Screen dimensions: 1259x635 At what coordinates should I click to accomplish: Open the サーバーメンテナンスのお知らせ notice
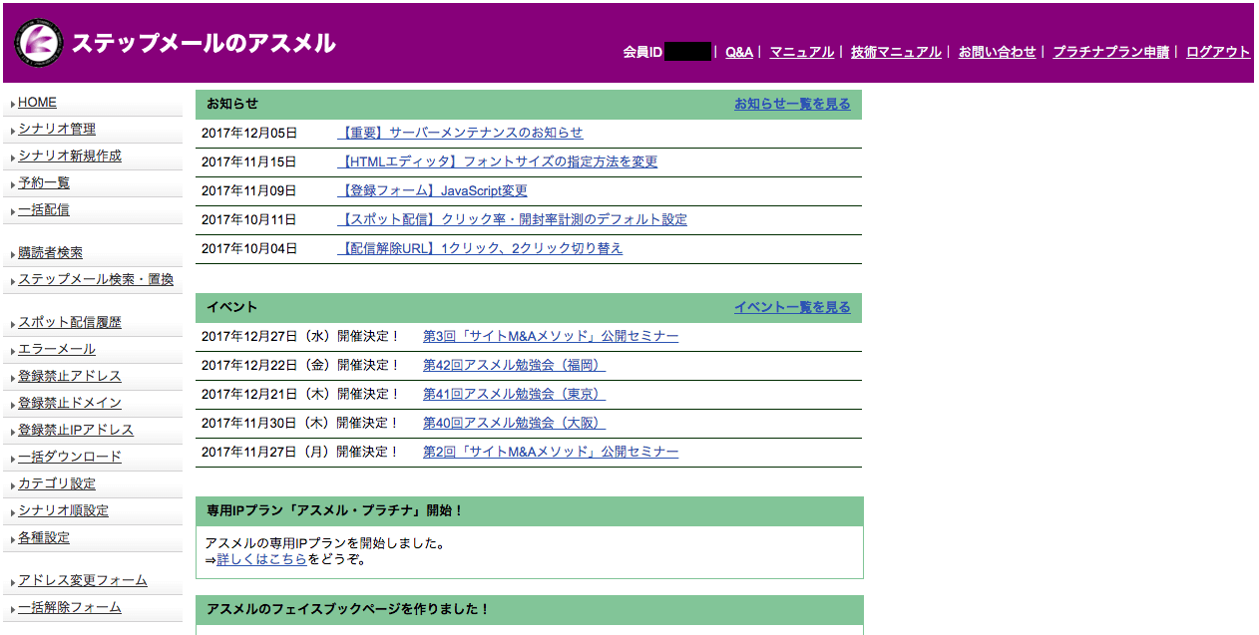[x=460, y=133]
